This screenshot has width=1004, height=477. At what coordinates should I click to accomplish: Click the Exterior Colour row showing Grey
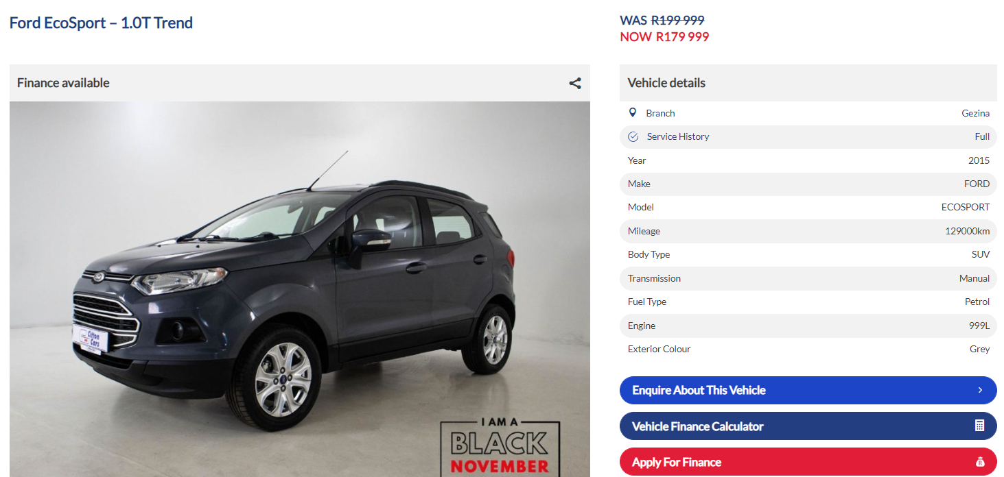808,349
